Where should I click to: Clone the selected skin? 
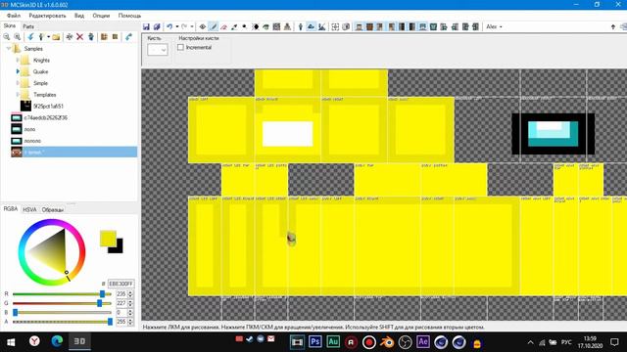(x=91, y=37)
